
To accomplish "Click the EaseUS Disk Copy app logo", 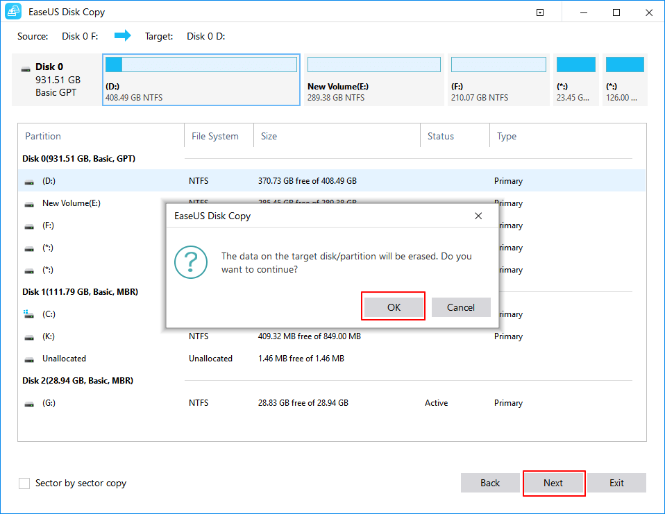I will [x=13, y=11].
